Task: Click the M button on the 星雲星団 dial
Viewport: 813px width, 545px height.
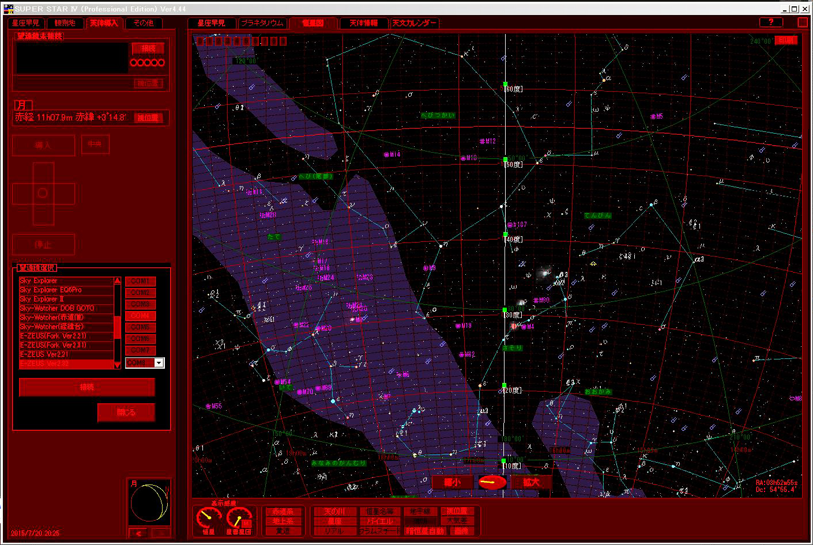Action: coord(246,523)
